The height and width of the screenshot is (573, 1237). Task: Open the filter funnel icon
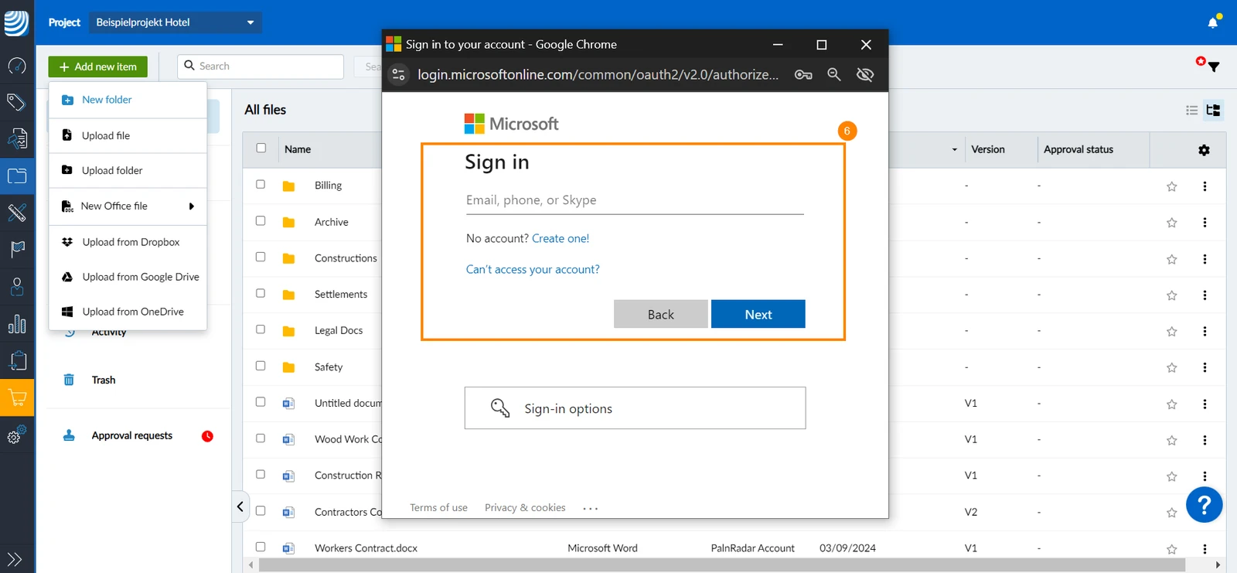1214,67
